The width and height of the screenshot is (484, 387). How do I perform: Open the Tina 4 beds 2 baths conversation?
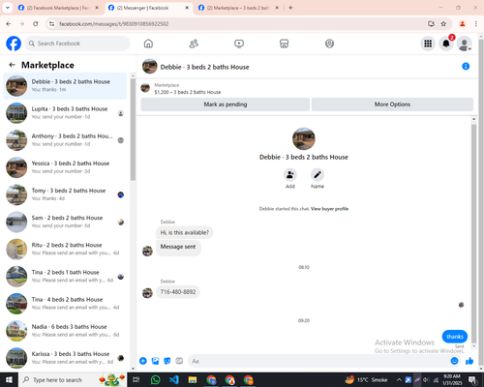pos(65,304)
